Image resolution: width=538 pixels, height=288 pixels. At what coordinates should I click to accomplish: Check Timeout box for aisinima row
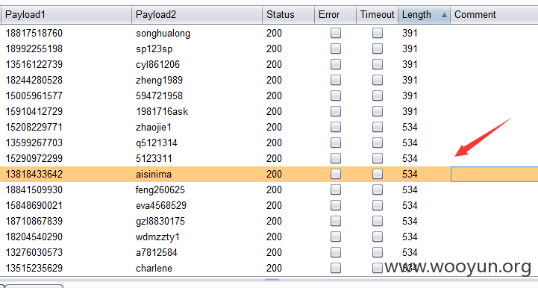click(x=378, y=174)
